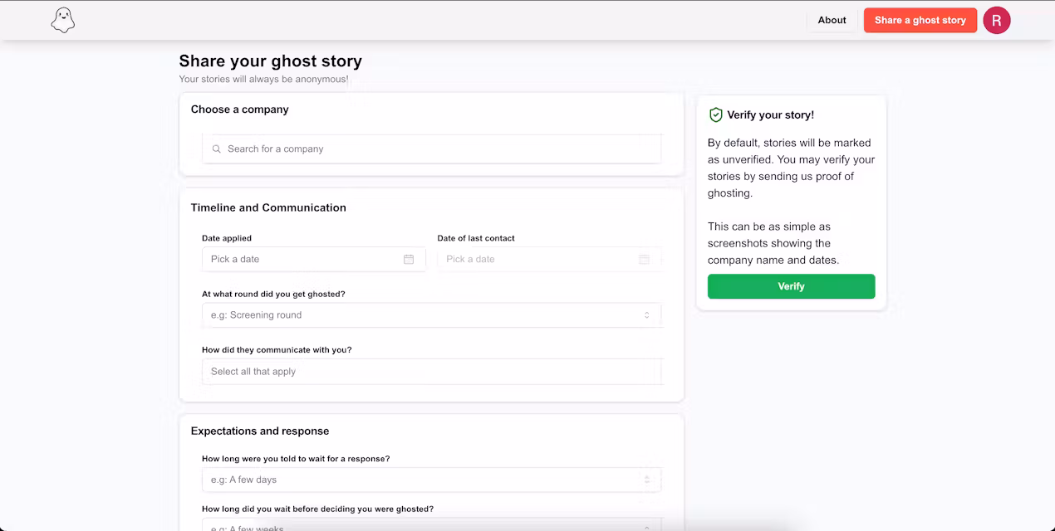Click the About menu item
Image resolution: width=1055 pixels, height=531 pixels.
pyautogui.click(x=832, y=20)
